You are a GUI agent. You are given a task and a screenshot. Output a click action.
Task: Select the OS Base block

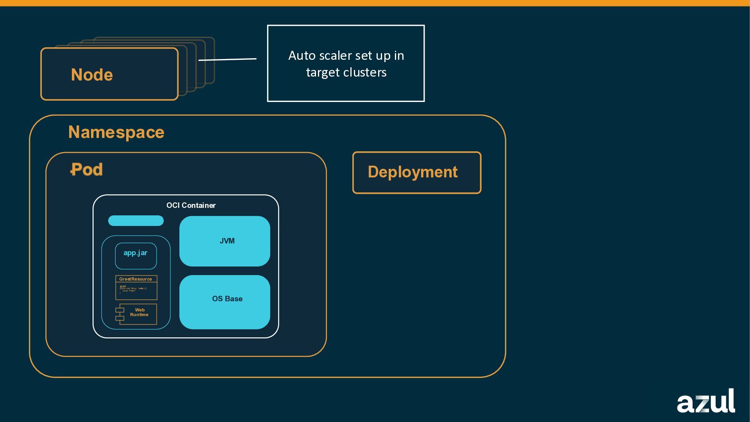(225, 302)
